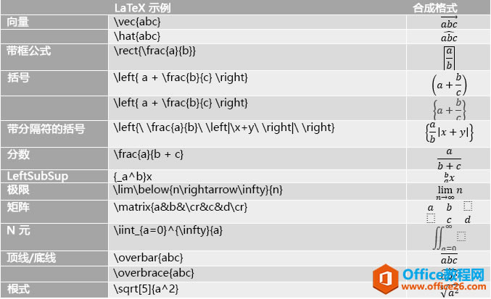Select the "带框公式" row label
Screen dimensions: 491x299
pos(29,51)
